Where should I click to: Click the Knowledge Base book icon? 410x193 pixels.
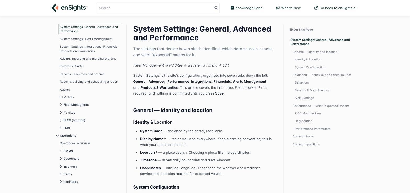tap(232, 8)
